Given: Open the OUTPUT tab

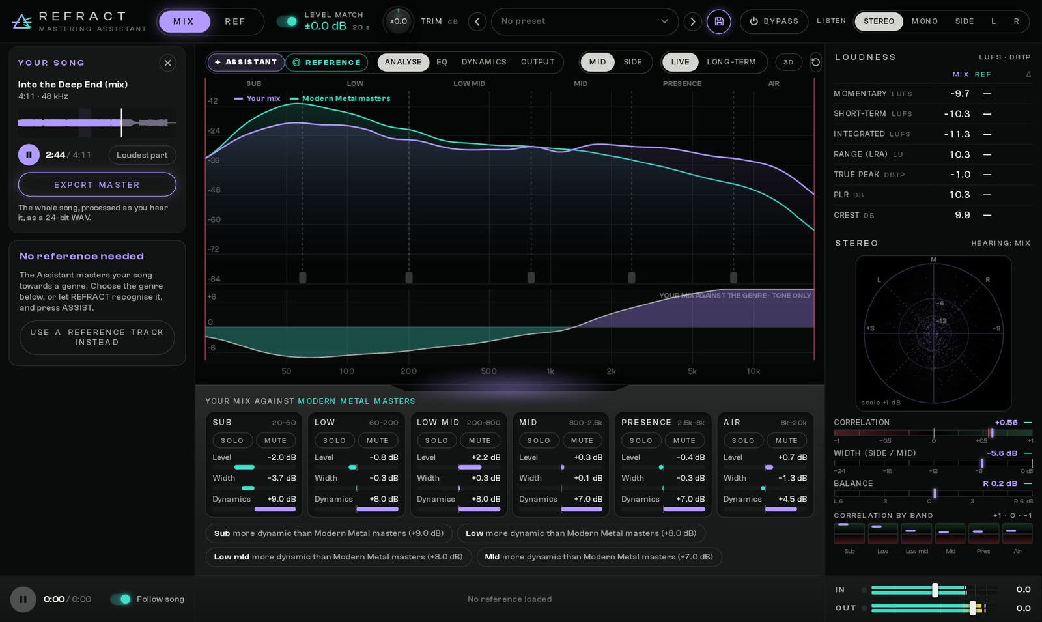Looking at the screenshot, I should coord(538,63).
